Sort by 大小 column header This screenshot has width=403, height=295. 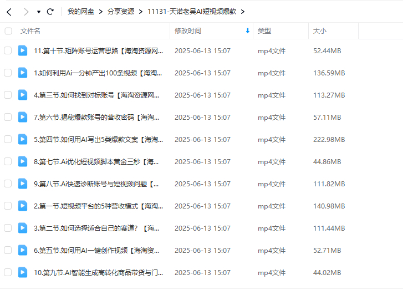tap(320, 31)
